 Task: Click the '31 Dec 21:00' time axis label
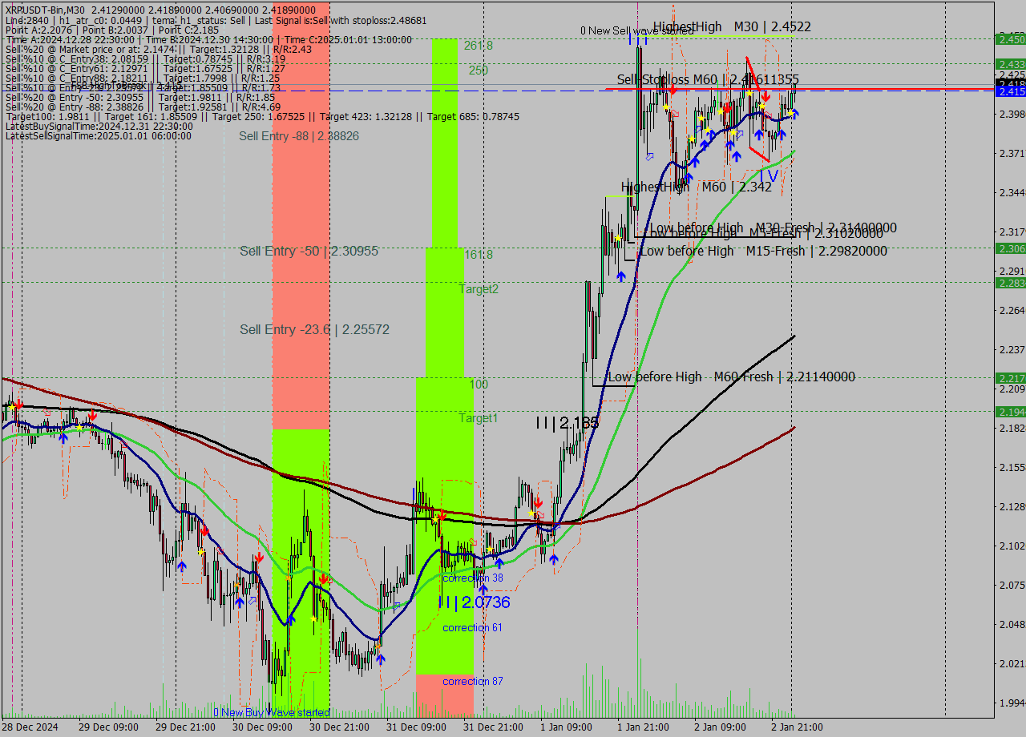[492, 727]
